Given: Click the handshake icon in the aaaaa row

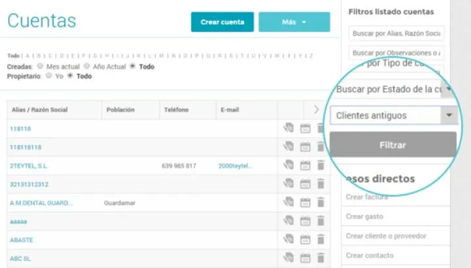Looking at the screenshot, I should [288, 220].
